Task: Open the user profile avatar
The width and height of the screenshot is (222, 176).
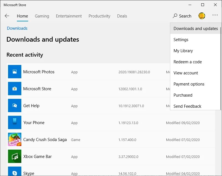Action: pos(202,16)
